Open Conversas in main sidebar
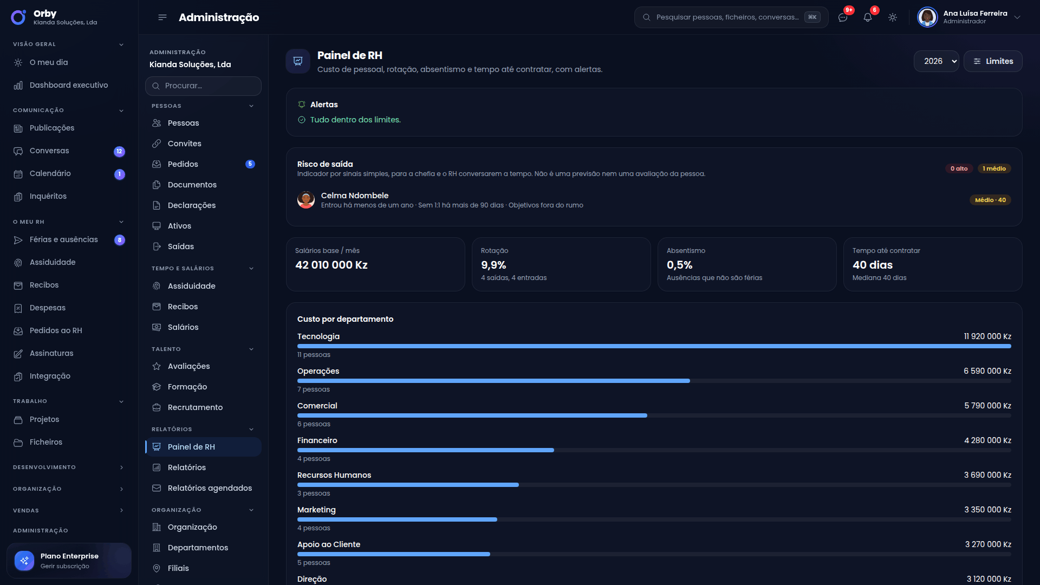The image size is (1040, 585). click(69, 151)
